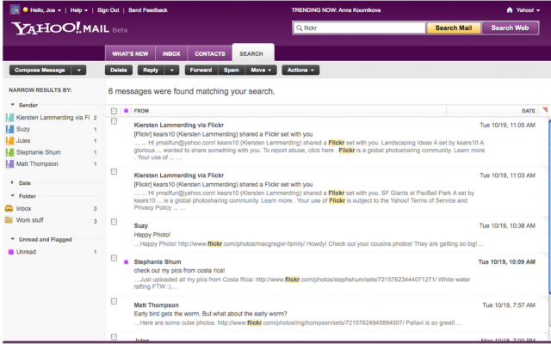Click the Suzy sender contact icon
The height and width of the screenshot is (344, 551).
[9, 129]
